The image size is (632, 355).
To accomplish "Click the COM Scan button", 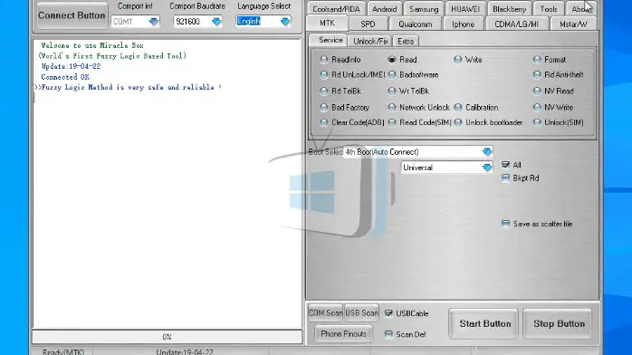I will click(x=325, y=312).
